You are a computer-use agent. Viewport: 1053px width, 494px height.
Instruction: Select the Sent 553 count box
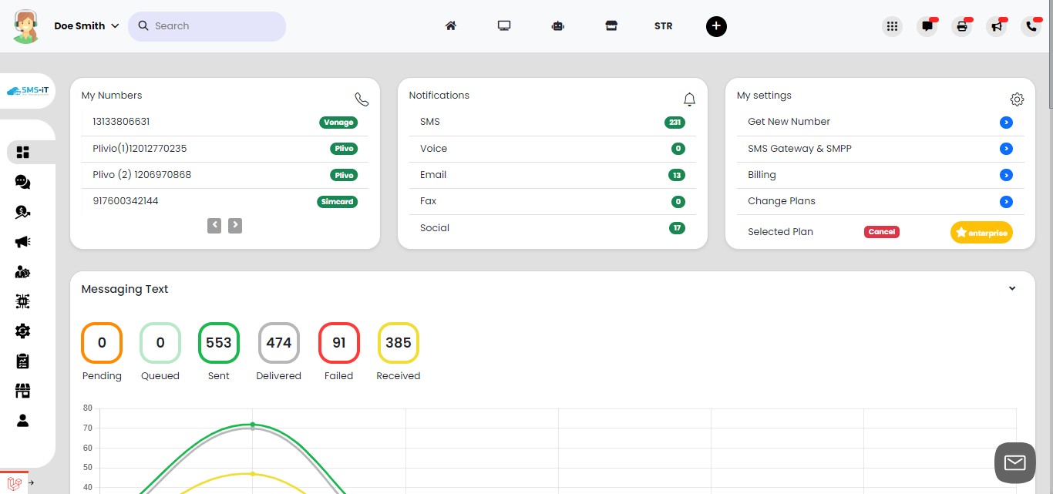click(x=219, y=343)
